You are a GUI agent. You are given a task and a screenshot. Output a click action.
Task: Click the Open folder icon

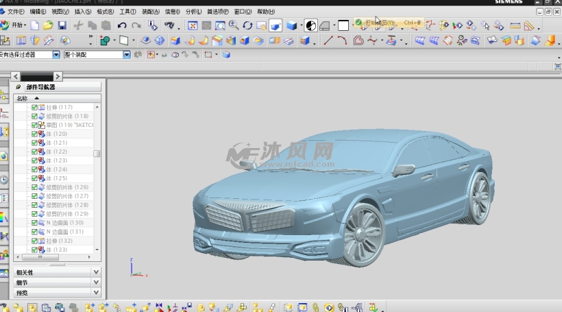pyautogui.click(x=48, y=25)
